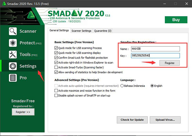Open the Pro section label

click(x=23, y=78)
